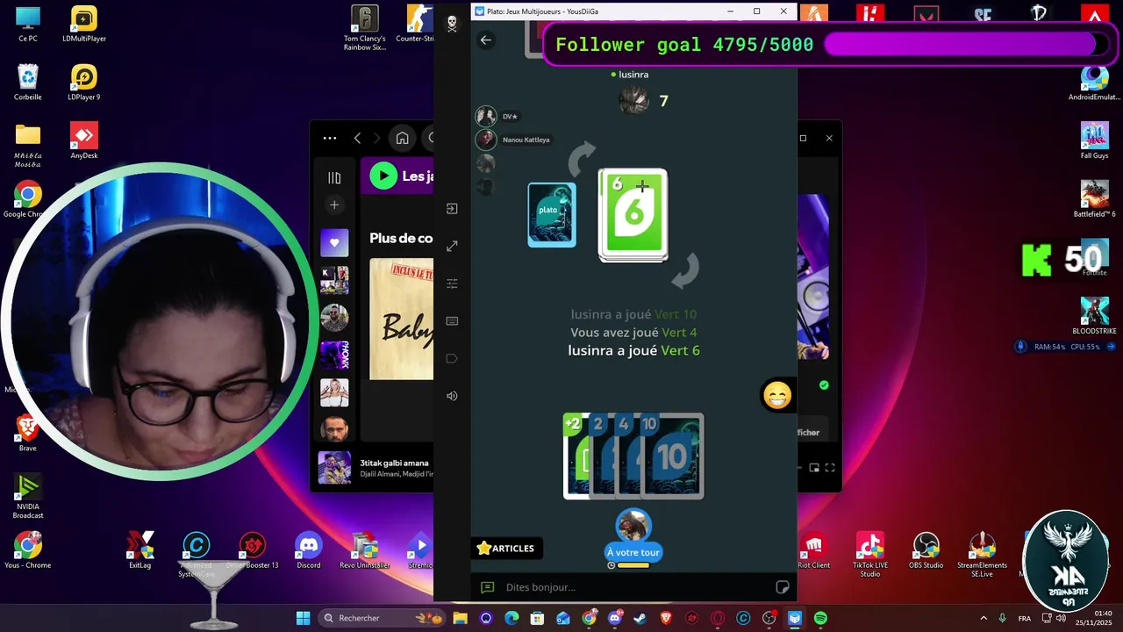Open the ARTICLES star button
Image resolution: width=1123 pixels, height=632 pixels.
click(x=506, y=549)
